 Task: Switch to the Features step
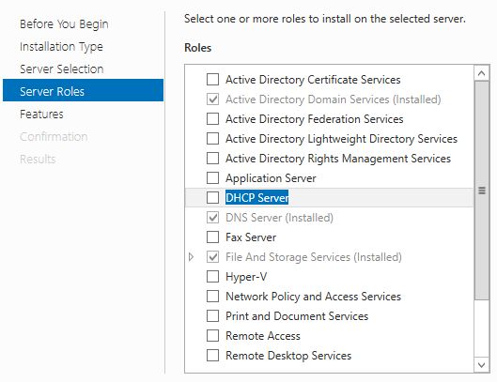point(41,114)
